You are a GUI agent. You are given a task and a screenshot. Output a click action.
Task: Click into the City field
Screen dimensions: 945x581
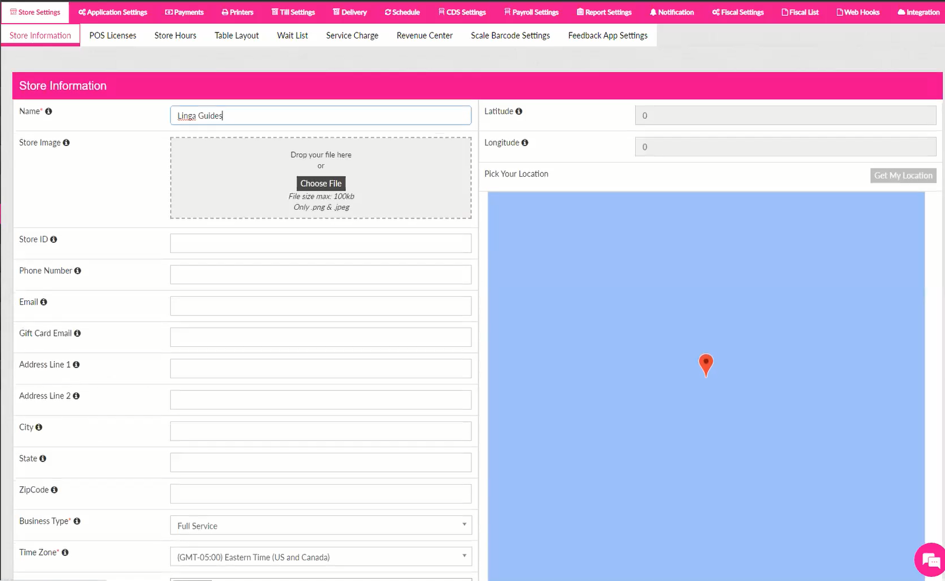click(x=321, y=431)
